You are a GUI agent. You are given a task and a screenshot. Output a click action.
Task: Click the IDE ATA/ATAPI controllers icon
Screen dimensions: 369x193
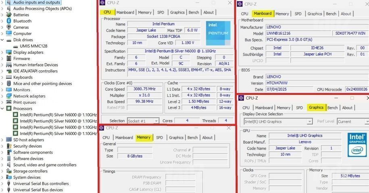pos(9,71)
